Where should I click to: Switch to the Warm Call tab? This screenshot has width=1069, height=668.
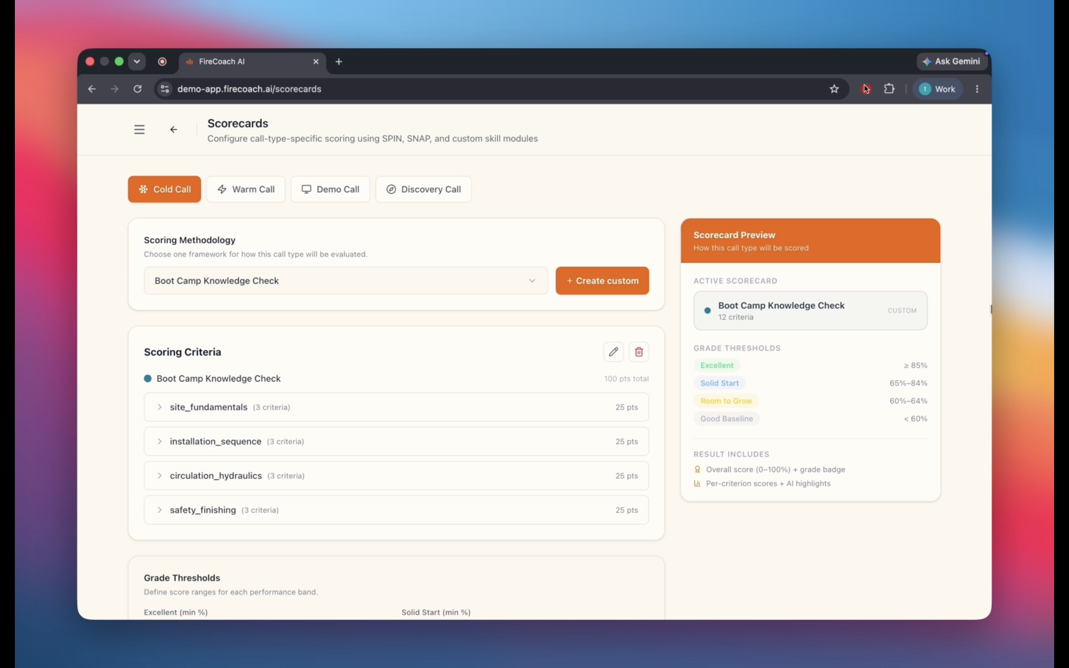(246, 189)
